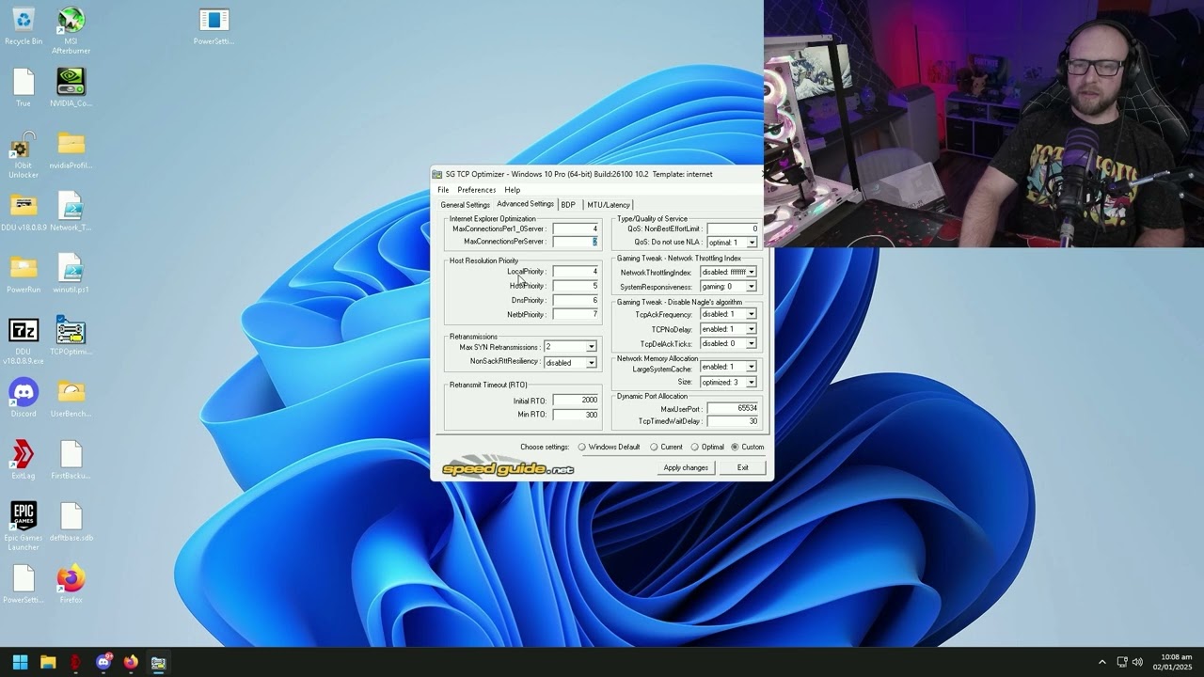Viewport: 1204px width, 677px height.
Task: Open the ExitLag desktop shortcut
Action: click(24, 461)
